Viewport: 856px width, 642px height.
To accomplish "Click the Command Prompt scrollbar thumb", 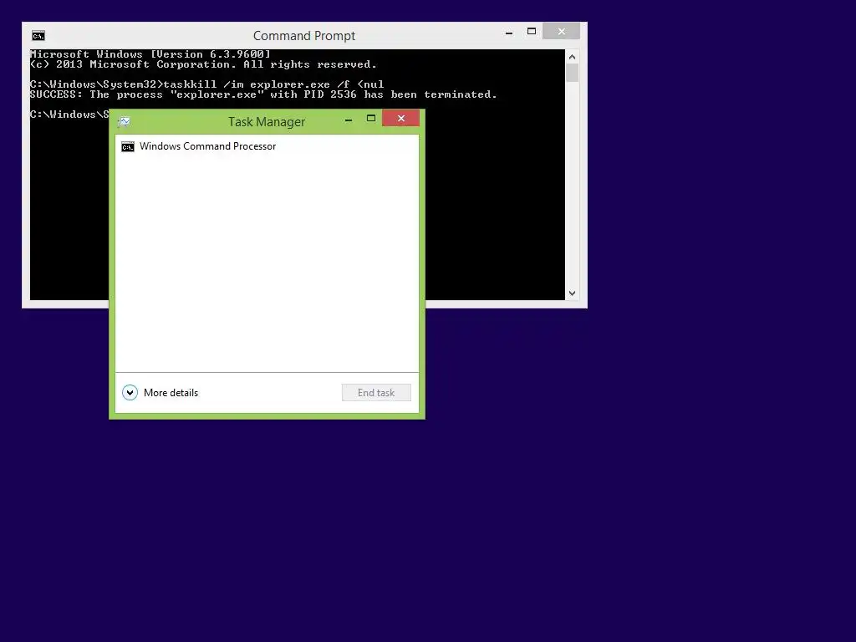I will coord(572,73).
